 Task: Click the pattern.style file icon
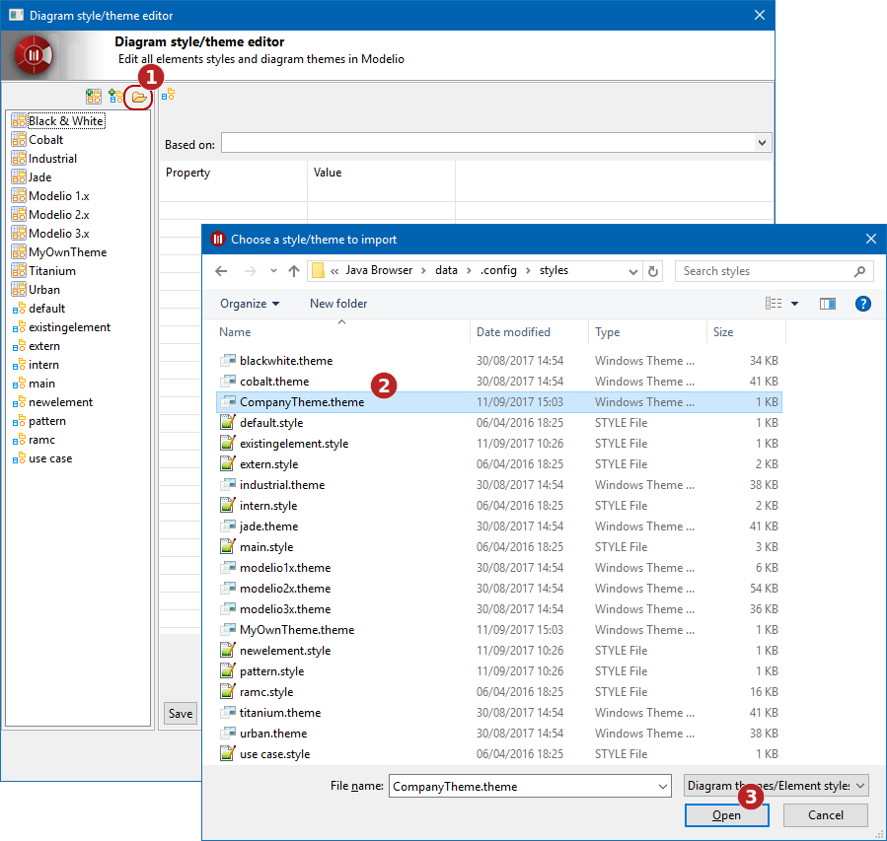(227, 670)
